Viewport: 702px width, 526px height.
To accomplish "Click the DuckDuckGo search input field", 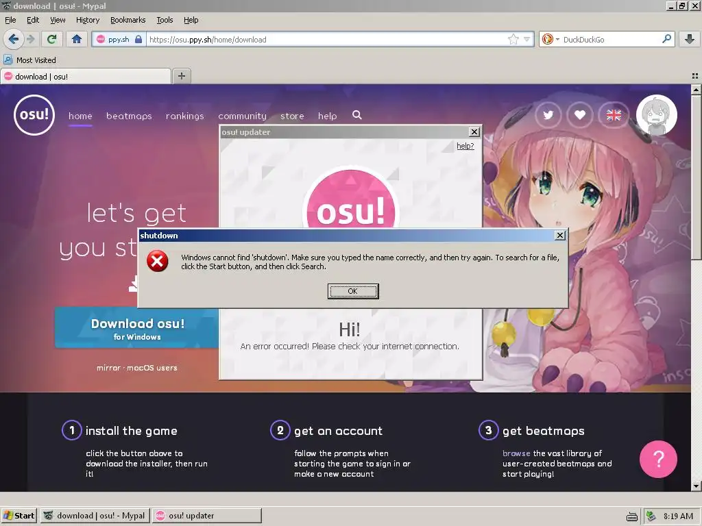I will click(x=610, y=39).
